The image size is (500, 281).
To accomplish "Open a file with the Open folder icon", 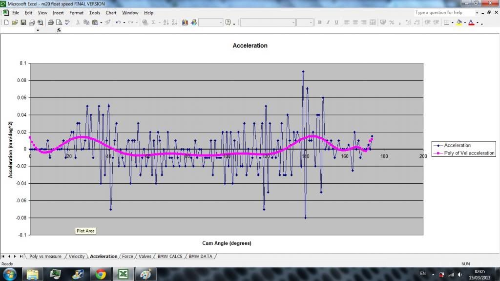I will 15,22.
